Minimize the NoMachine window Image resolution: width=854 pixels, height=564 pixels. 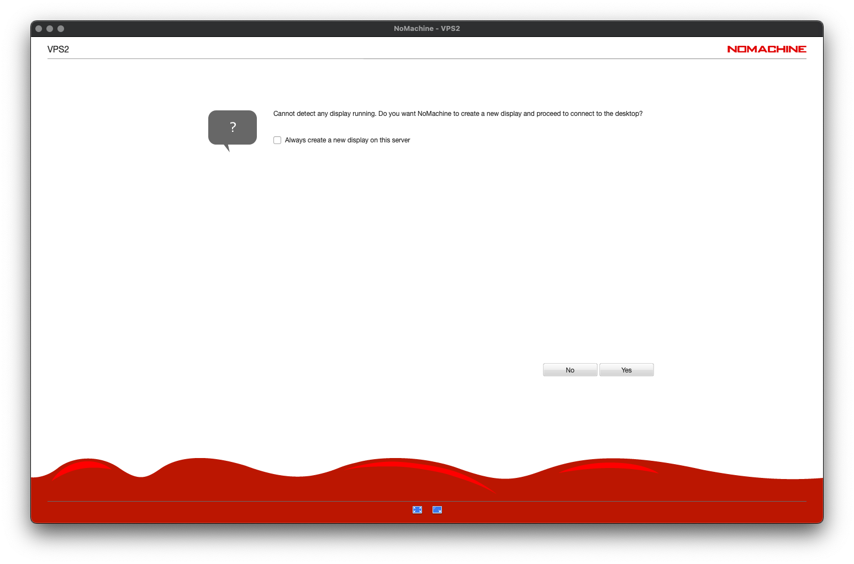pyautogui.click(x=50, y=29)
